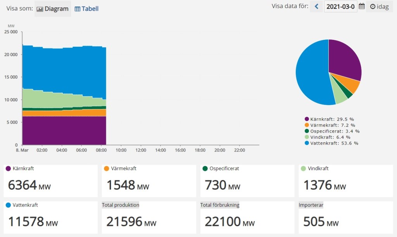Image resolution: width=397 pixels, height=237 pixels.
Task: Toggle Kärnkraft in pie chart legend
Action: pos(329,119)
